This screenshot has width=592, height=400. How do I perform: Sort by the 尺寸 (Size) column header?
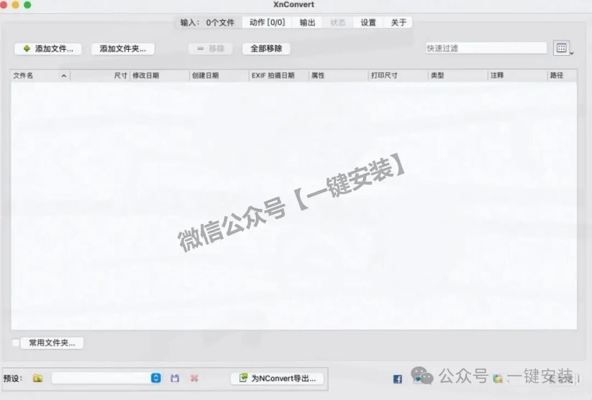click(100, 76)
